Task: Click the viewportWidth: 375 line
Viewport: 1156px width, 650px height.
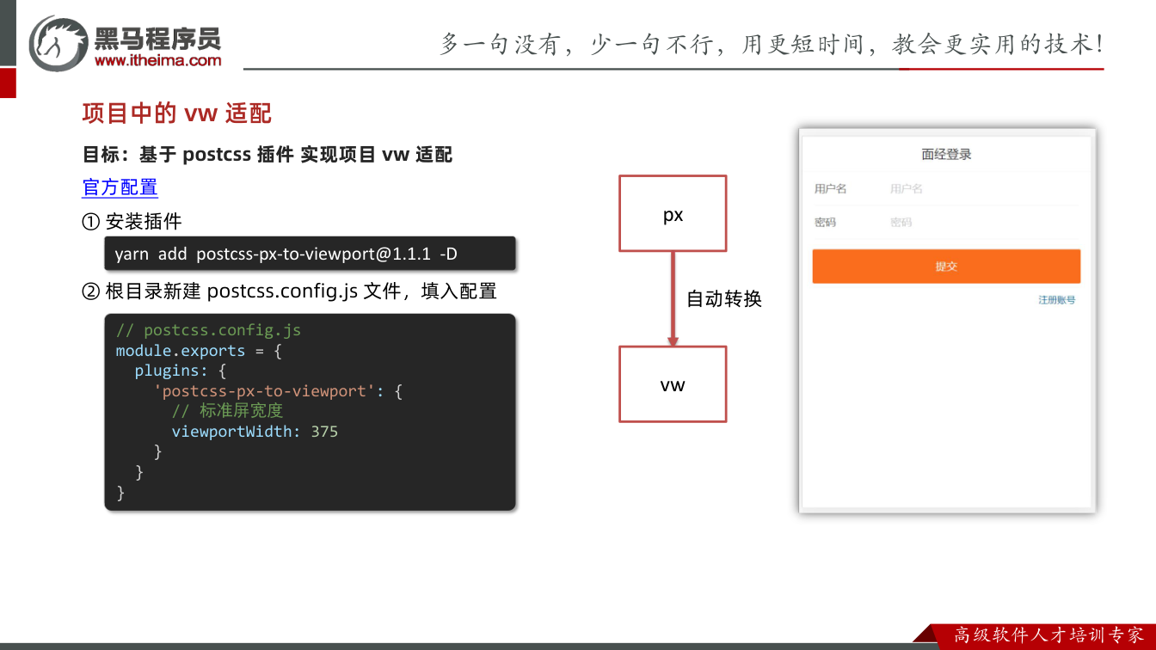Action: click(x=255, y=432)
